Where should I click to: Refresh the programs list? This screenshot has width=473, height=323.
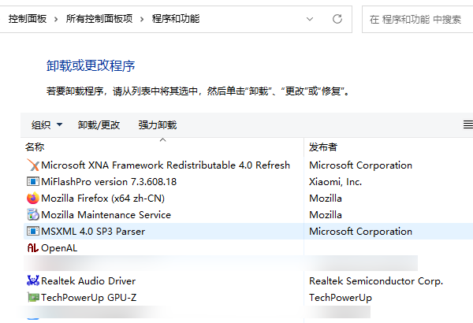pos(337,18)
